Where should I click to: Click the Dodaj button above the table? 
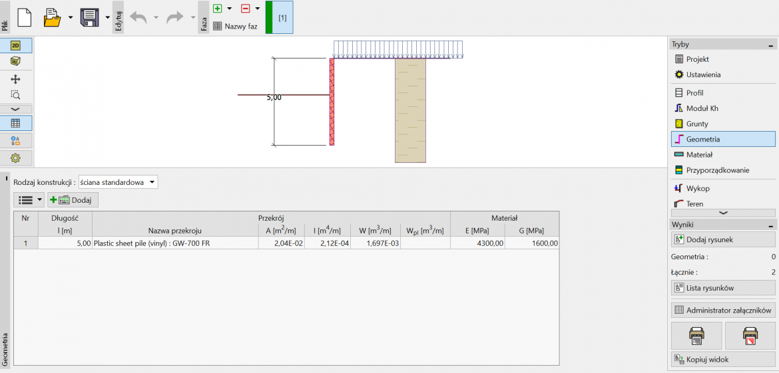tap(73, 200)
